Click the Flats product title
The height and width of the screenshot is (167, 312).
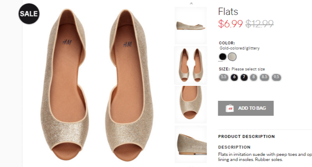pos(228,12)
